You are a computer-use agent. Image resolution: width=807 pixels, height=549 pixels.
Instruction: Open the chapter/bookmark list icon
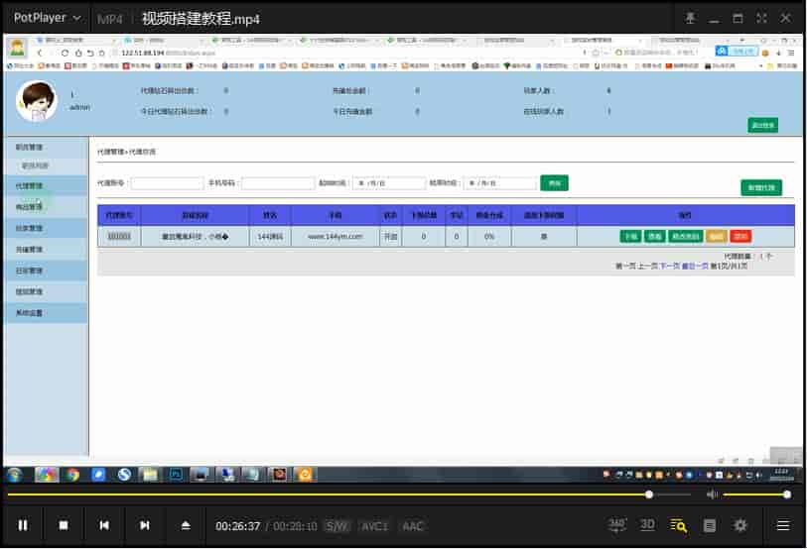point(710,525)
